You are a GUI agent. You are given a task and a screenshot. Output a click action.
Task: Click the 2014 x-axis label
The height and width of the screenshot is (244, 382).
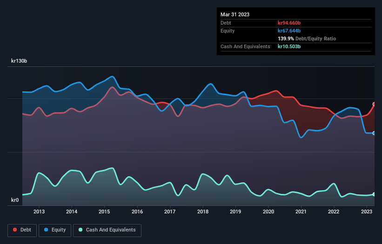click(72, 212)
